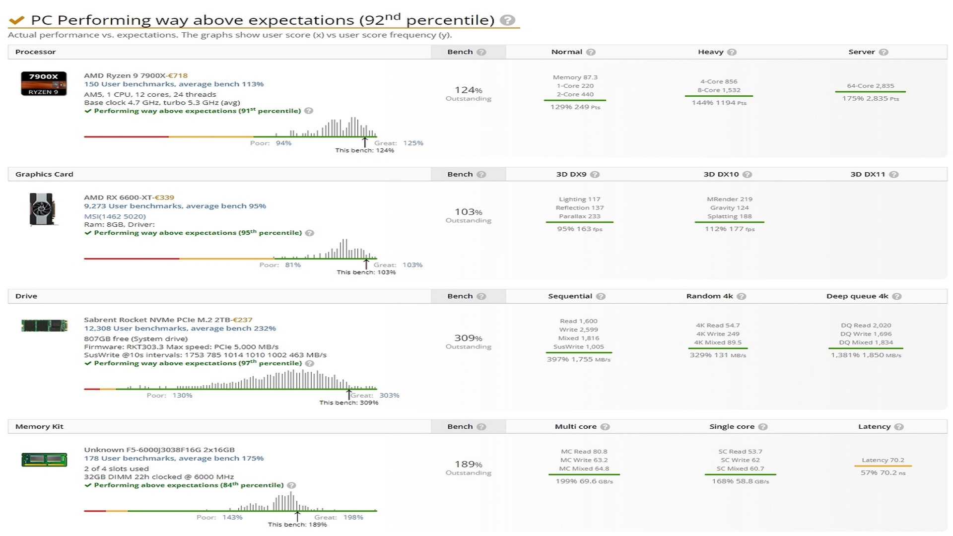The width and height of the screenshot is (953, 536).
Task: Click the drive 309% bench score
Action: 468,338
